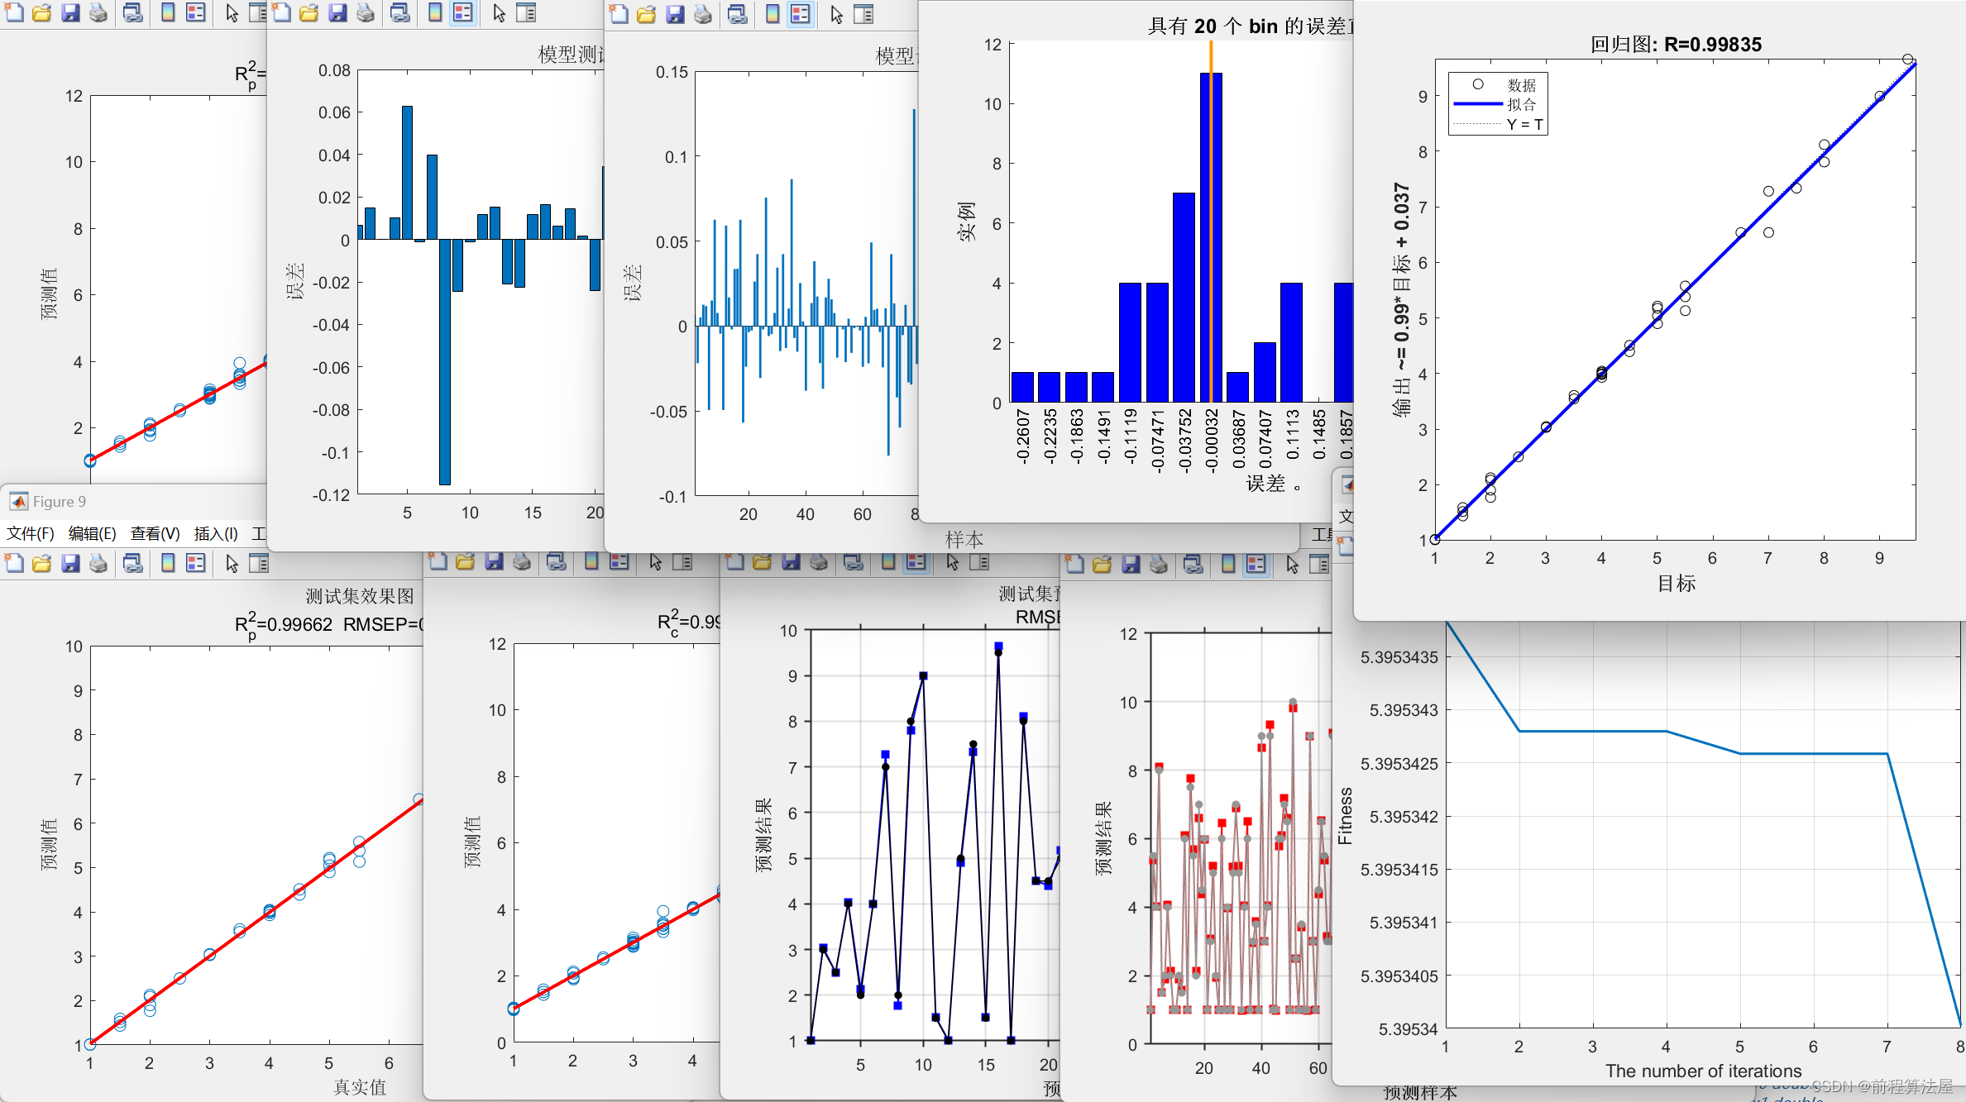Open folder icon in red prediction plot window
This screenshot has width=1966, height=1102.
coord(1102,564)
